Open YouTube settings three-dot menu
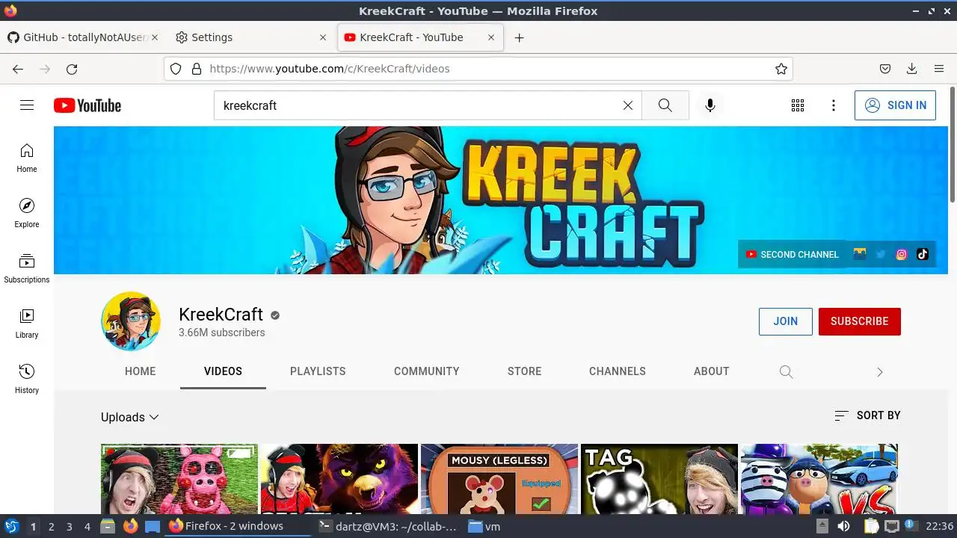Viewport: 957px width, 538px height. coord(834,105)
